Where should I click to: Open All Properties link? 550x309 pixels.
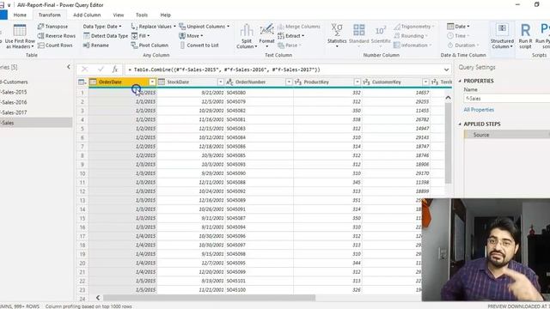pyautogui.click(x=479, y=110)
